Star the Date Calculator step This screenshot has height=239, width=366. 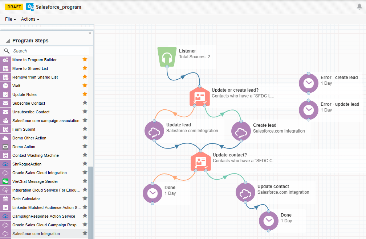pos(85,198)
